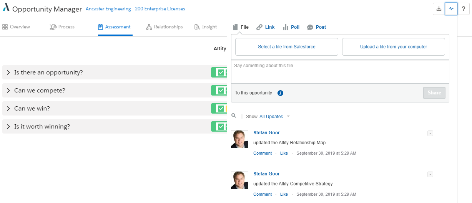Viewport: 472px width, 203px height.
Task: Click Stefan Goor's photo on Competitive Strategy update
Action: pos(239,180)
